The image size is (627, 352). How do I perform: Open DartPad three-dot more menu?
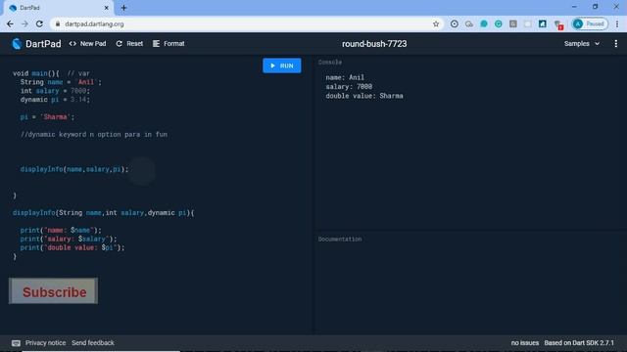(616, 43)
